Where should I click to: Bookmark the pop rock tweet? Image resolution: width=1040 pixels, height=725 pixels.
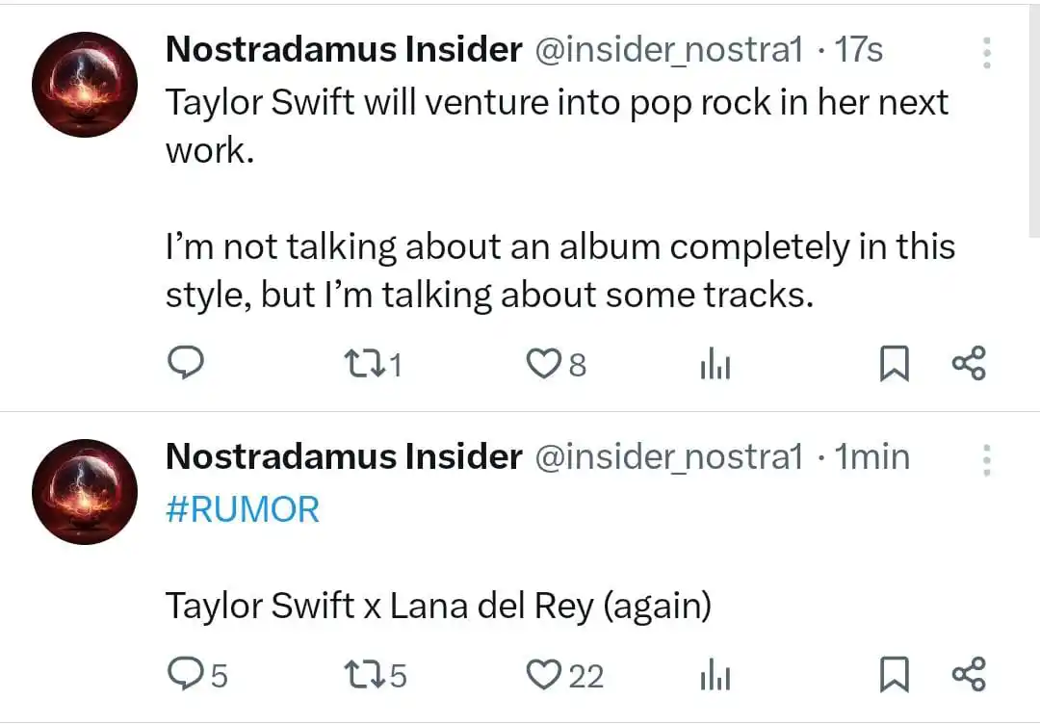tap(895, 364)
